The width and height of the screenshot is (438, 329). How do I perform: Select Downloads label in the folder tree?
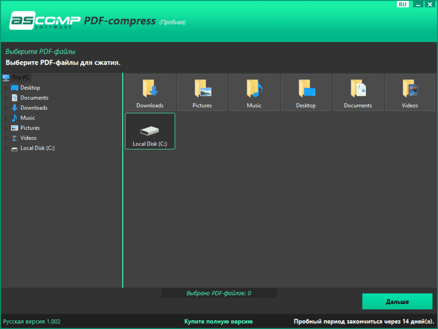[34, 108]
